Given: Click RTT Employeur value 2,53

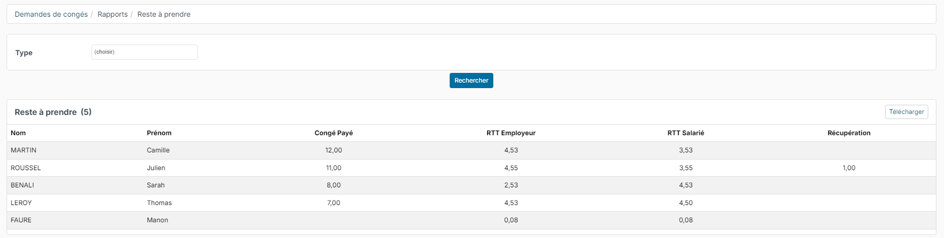Looking at the screenshot, I should pos(511,185).
